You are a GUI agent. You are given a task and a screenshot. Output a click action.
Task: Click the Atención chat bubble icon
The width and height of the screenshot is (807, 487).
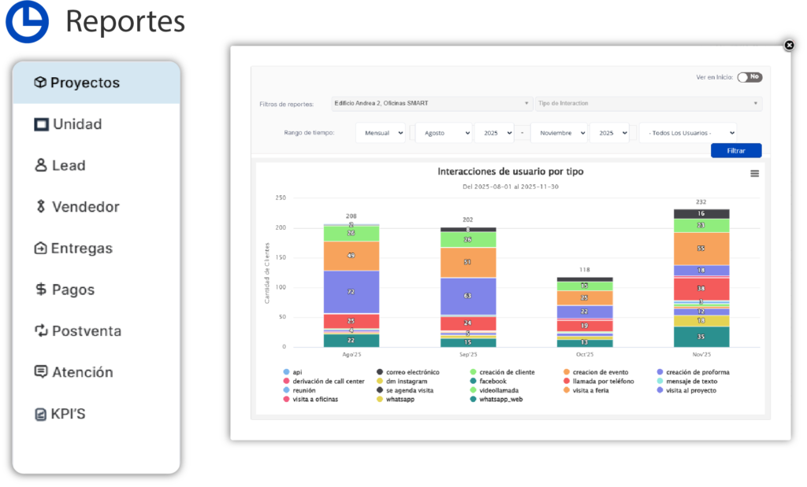(x=41, y=372)
